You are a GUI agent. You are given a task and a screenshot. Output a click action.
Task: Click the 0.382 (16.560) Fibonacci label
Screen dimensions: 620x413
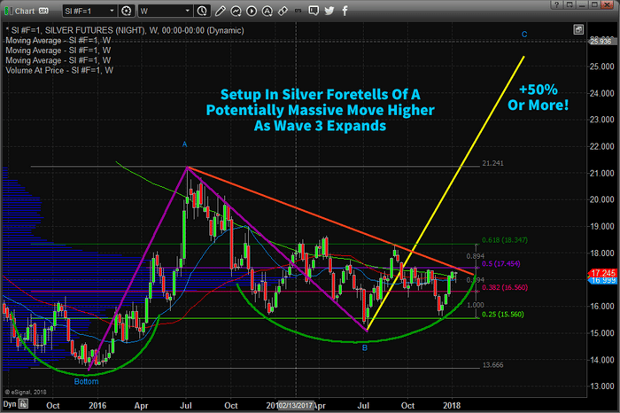pos(505,288)
